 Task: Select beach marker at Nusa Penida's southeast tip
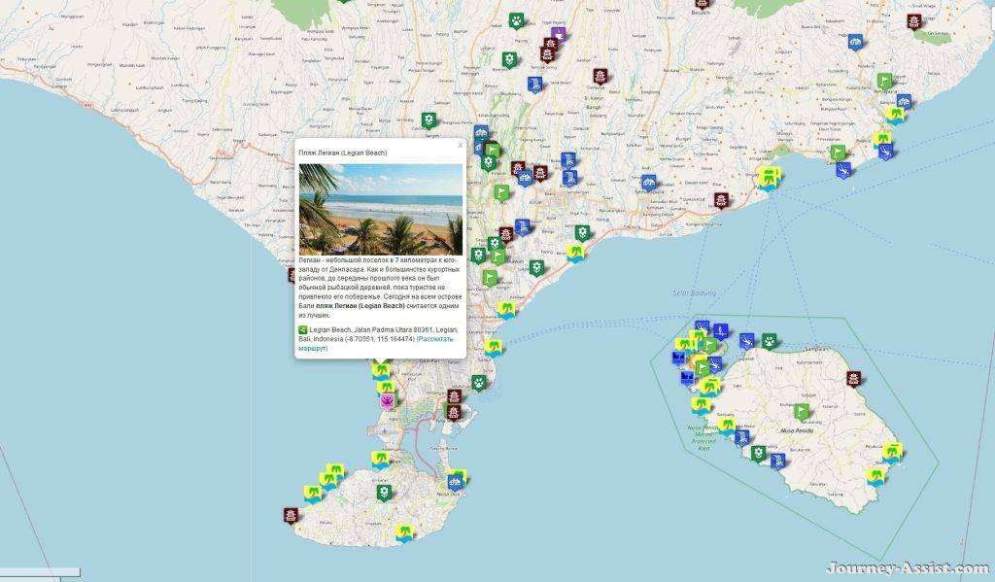[877, 477]
